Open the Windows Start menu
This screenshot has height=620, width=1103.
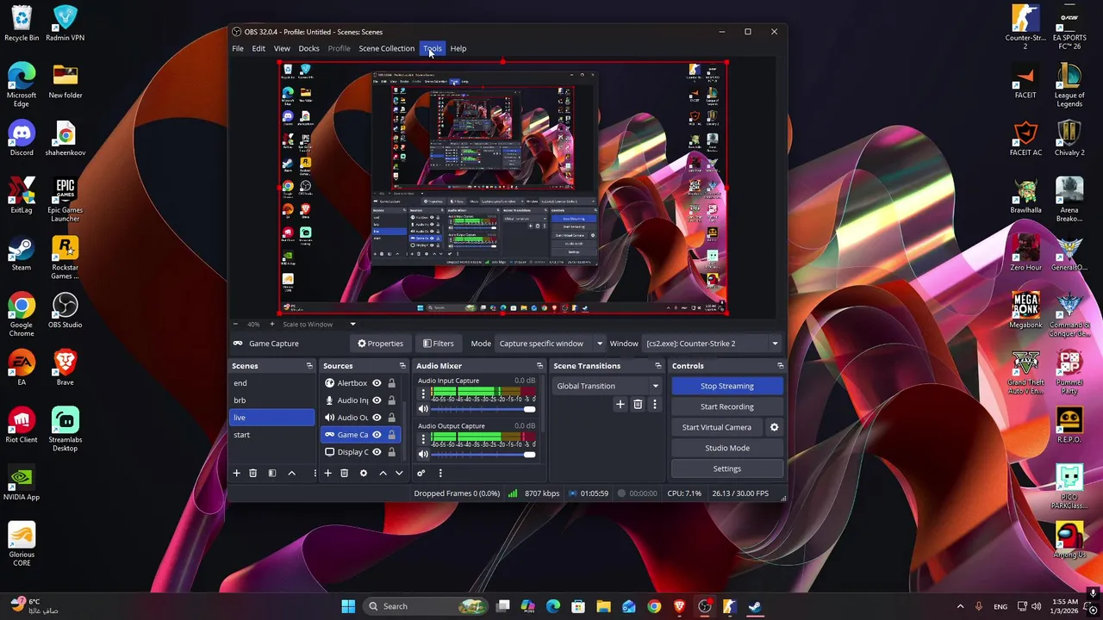coord(348,606)
